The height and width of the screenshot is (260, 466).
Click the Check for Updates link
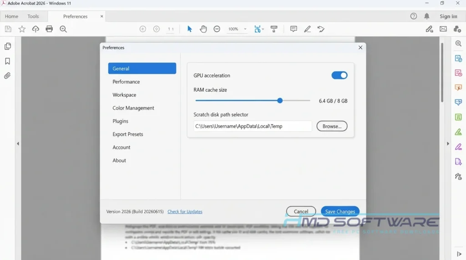[x=185, y=212]
